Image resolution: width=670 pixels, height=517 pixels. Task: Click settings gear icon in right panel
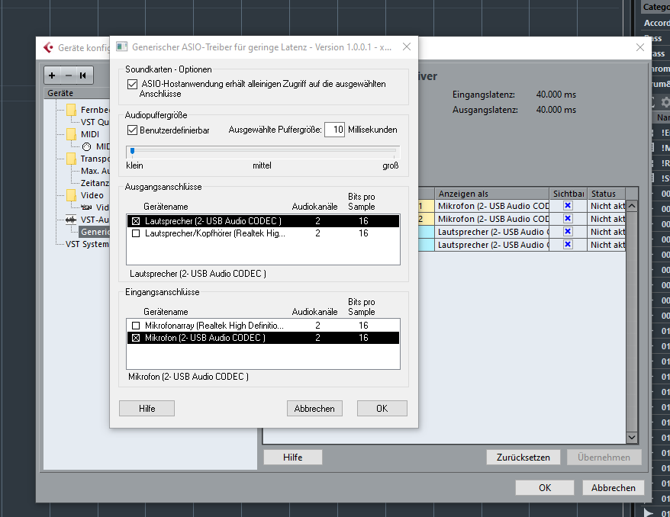(665, 102)
